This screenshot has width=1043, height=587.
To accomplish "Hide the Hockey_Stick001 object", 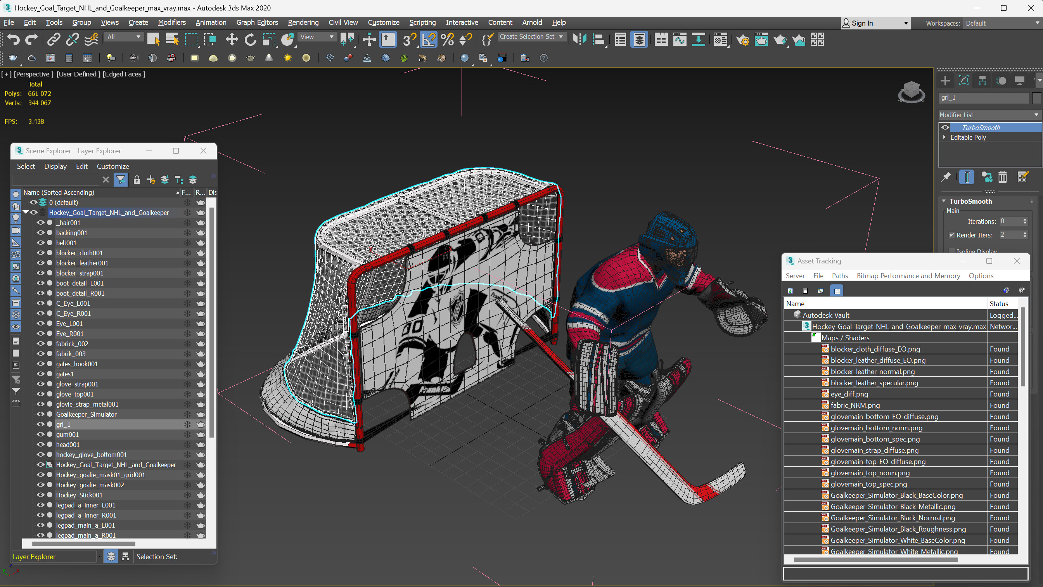I will 40,495.
